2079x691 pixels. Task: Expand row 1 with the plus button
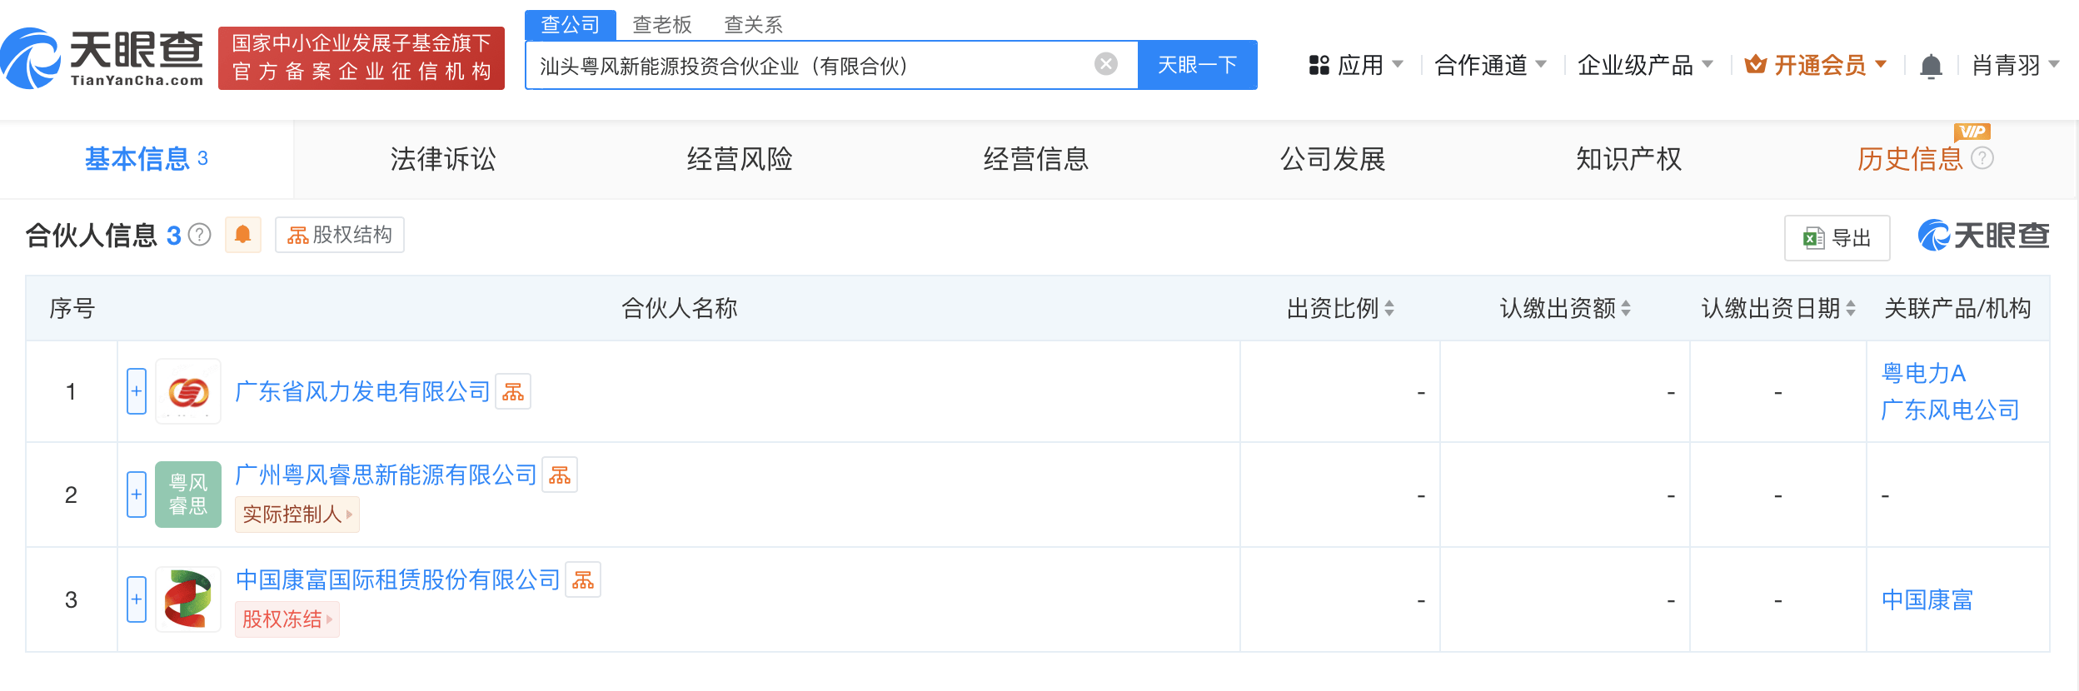click(137, 391)
